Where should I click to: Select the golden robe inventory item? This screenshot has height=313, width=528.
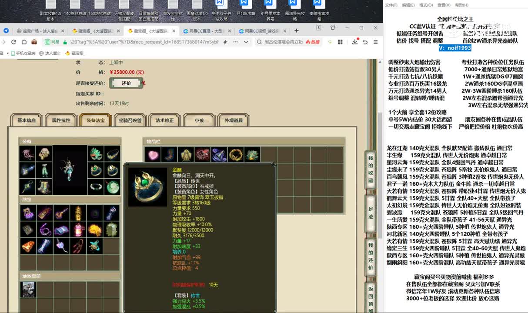(186, 155)
